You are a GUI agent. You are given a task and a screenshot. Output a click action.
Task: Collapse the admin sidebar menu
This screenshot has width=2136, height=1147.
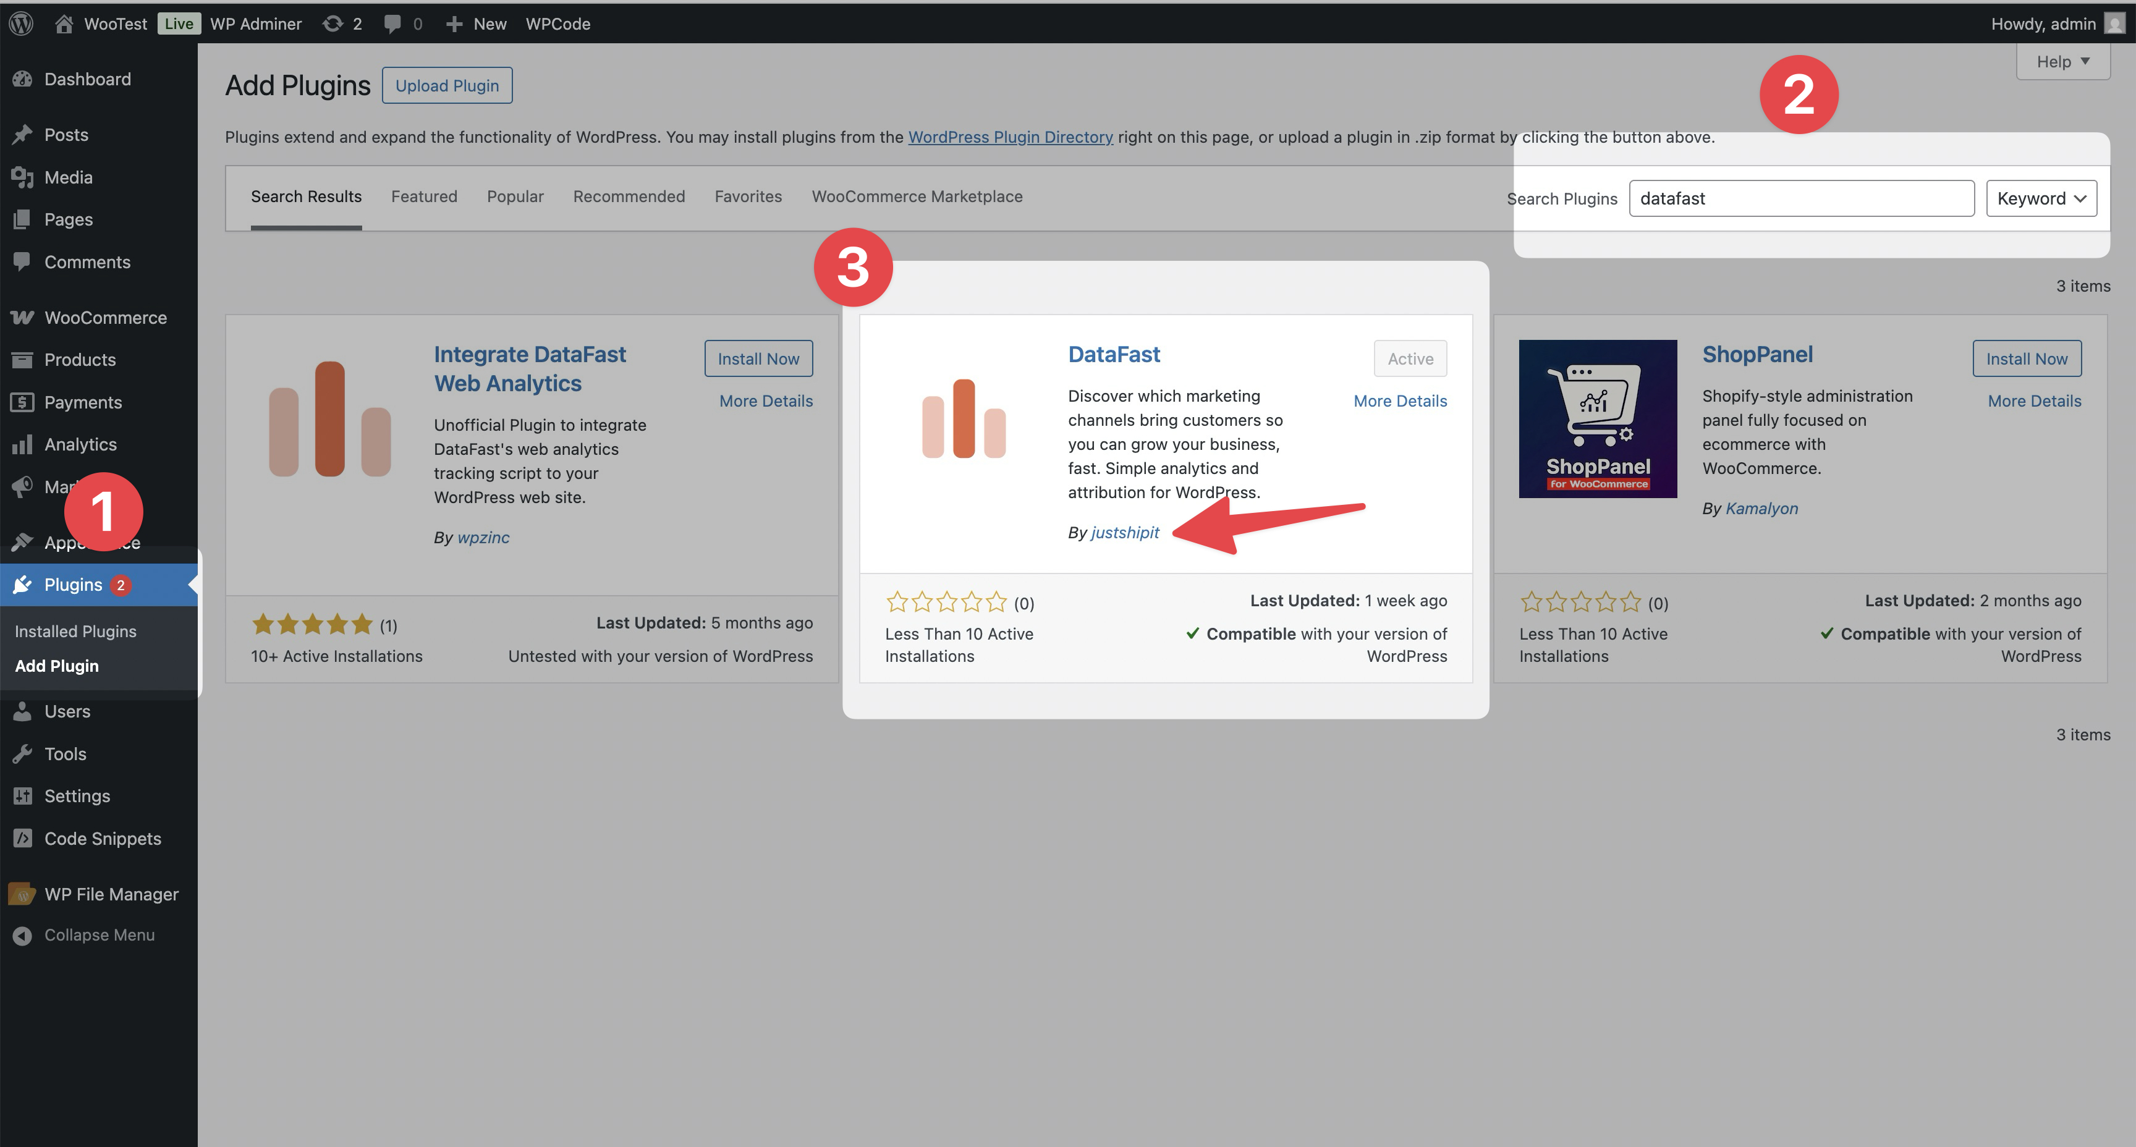pyautogui.click(x=99, y=934)
